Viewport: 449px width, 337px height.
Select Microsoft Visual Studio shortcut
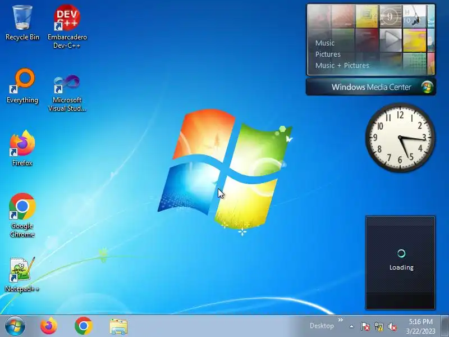click(x=67, y=92)
